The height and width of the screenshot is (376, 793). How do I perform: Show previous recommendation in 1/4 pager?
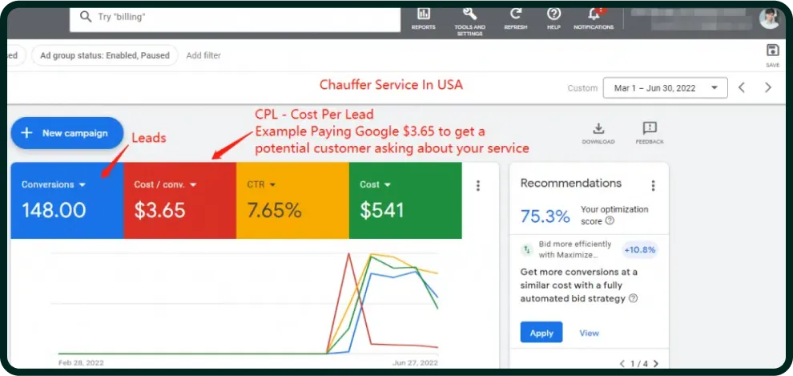pos(622,363)
